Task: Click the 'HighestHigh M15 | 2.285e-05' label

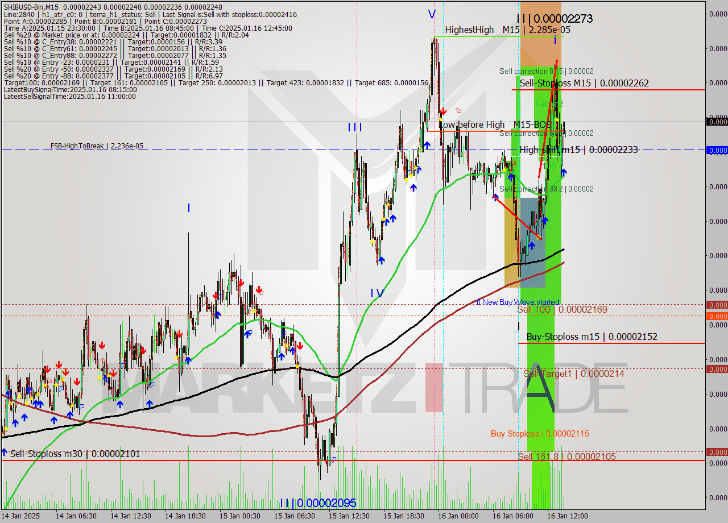Action: coord(507,30)
